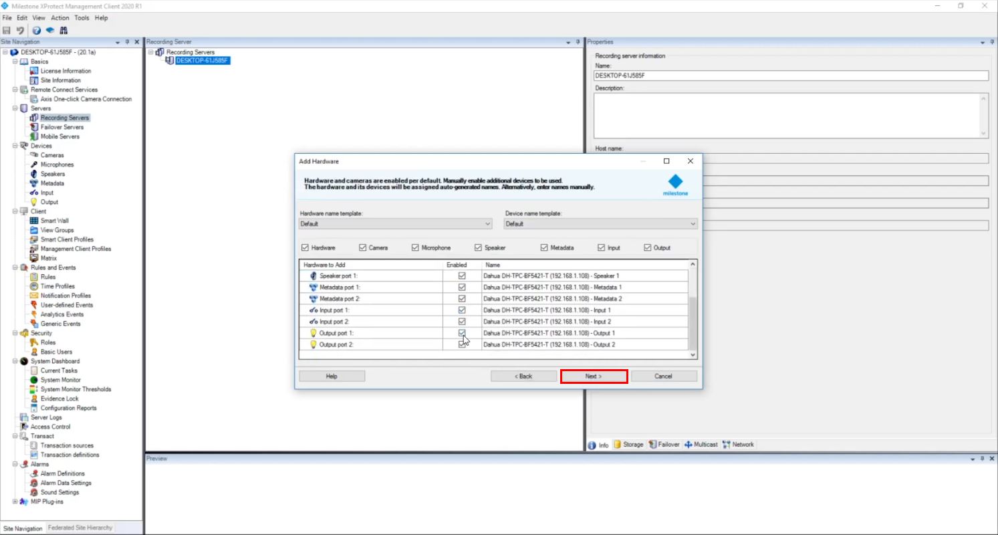Collapse the Servers tree node

pyautogui.click(x=15, y=108)
